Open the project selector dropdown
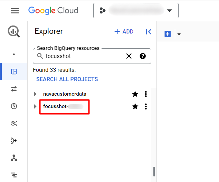The width and height of the screenshot is (219, 182). coord(136,11)
